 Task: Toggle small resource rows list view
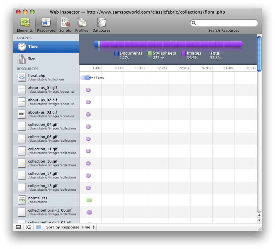39,227
